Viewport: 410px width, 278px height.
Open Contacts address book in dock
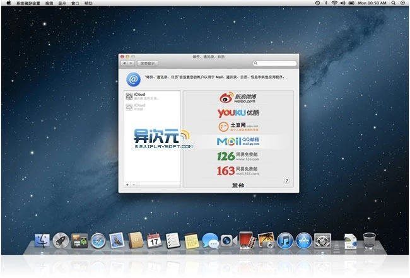136,240
